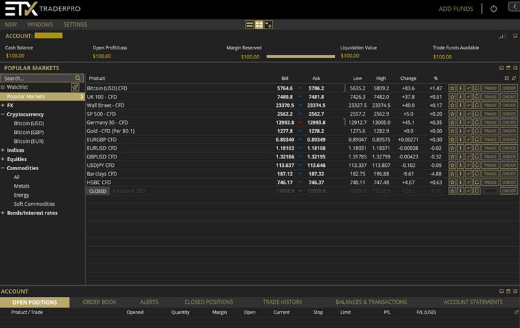This screenshot has width=520, height=328.
Task: Select Bitcoin (EUR) under Cryptocurrency
Action: [x=29, y=141]
